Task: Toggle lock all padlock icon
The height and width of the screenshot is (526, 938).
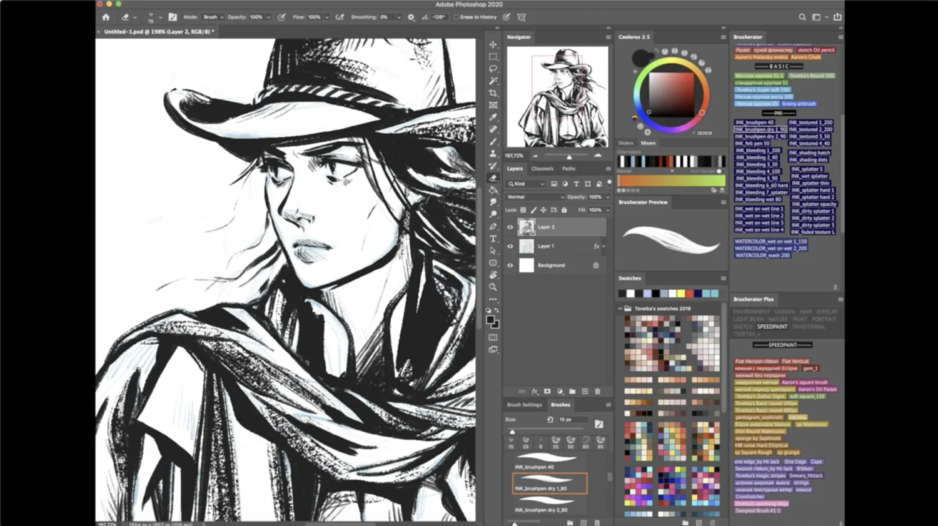Action: (x=564, y=211)
